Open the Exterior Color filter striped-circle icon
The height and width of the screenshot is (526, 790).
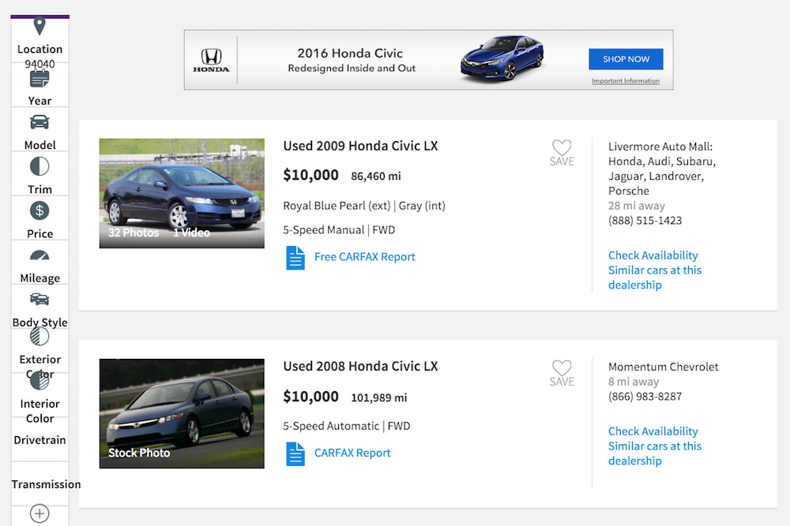39,337
